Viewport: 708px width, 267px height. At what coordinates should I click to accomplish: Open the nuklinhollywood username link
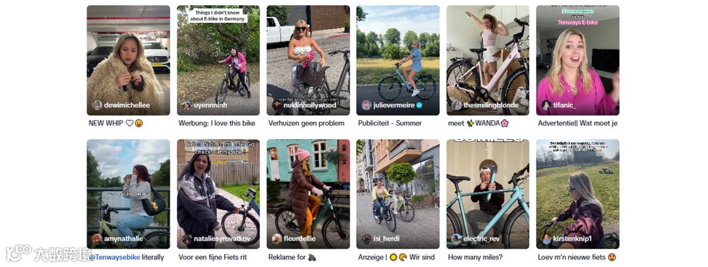(x=309, y=105)
